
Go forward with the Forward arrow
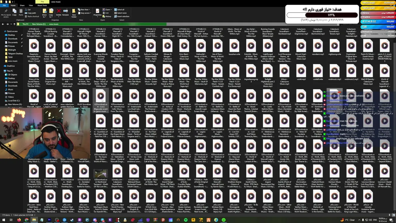click(7, 24)
